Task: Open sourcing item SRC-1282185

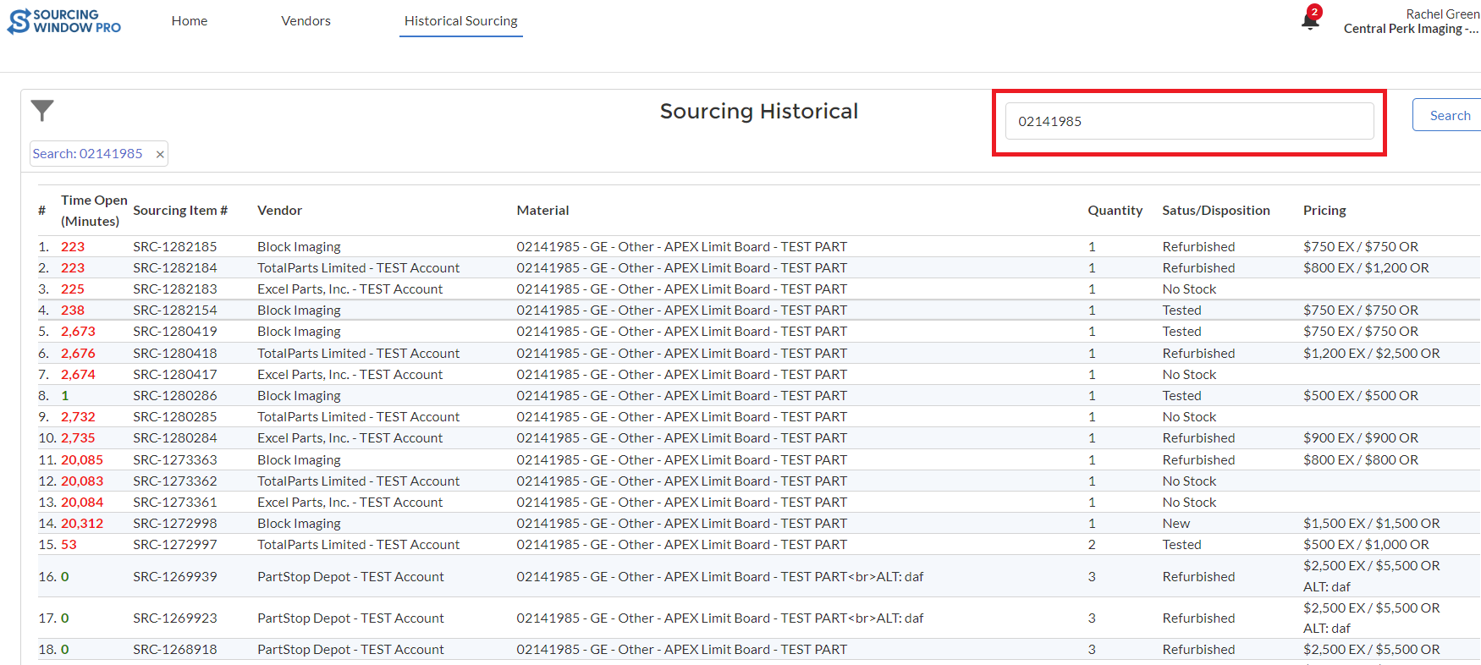Action: click(174, 247)
